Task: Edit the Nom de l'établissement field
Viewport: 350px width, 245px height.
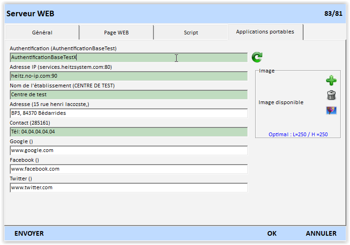Action: coord(129,94)
